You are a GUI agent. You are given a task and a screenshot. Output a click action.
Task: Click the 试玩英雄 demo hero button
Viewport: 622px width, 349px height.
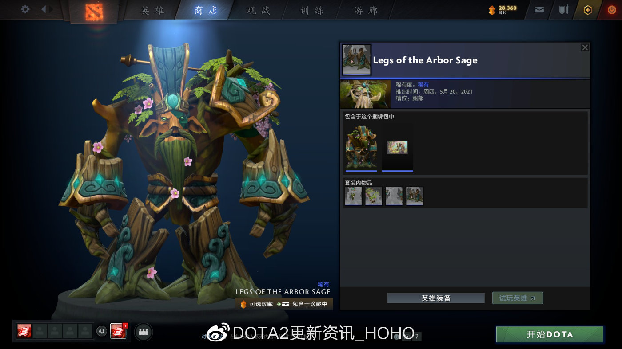[x=518, y=298]
